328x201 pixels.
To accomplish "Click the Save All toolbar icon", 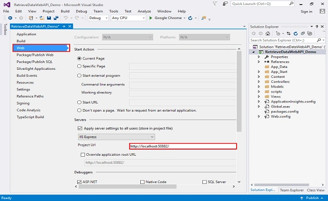I will (56, 18).
